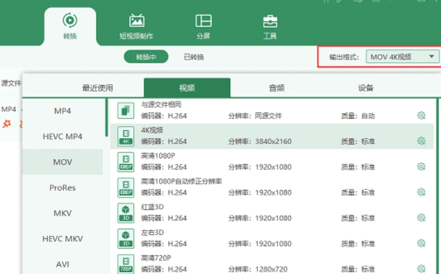Select MP4 in the format list

(x=63, y=111)
